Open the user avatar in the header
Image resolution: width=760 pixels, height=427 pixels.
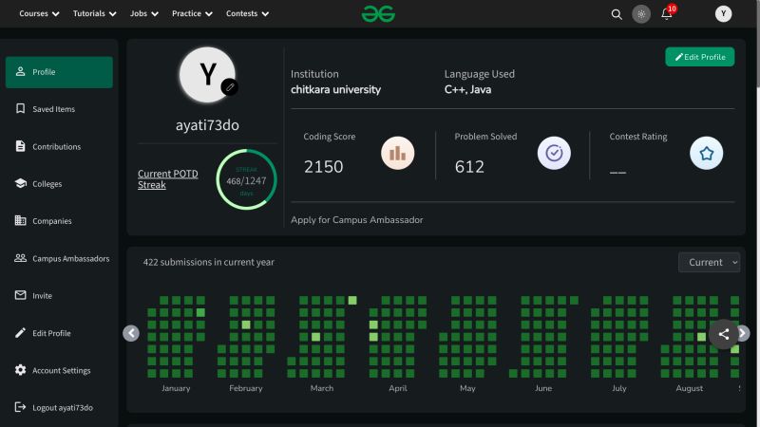click(723, 13)
